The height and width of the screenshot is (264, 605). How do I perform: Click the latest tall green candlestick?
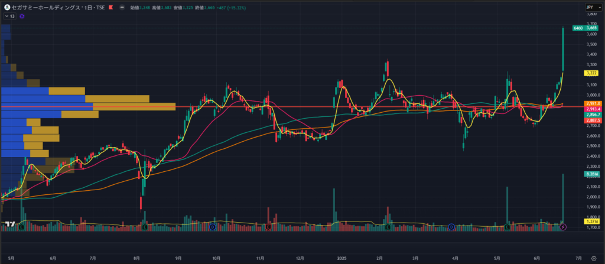click(563, 50)
